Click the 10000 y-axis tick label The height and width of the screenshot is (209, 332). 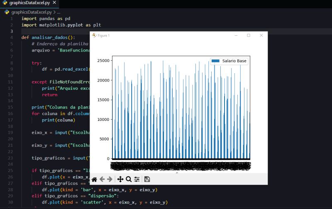point(103,120)
